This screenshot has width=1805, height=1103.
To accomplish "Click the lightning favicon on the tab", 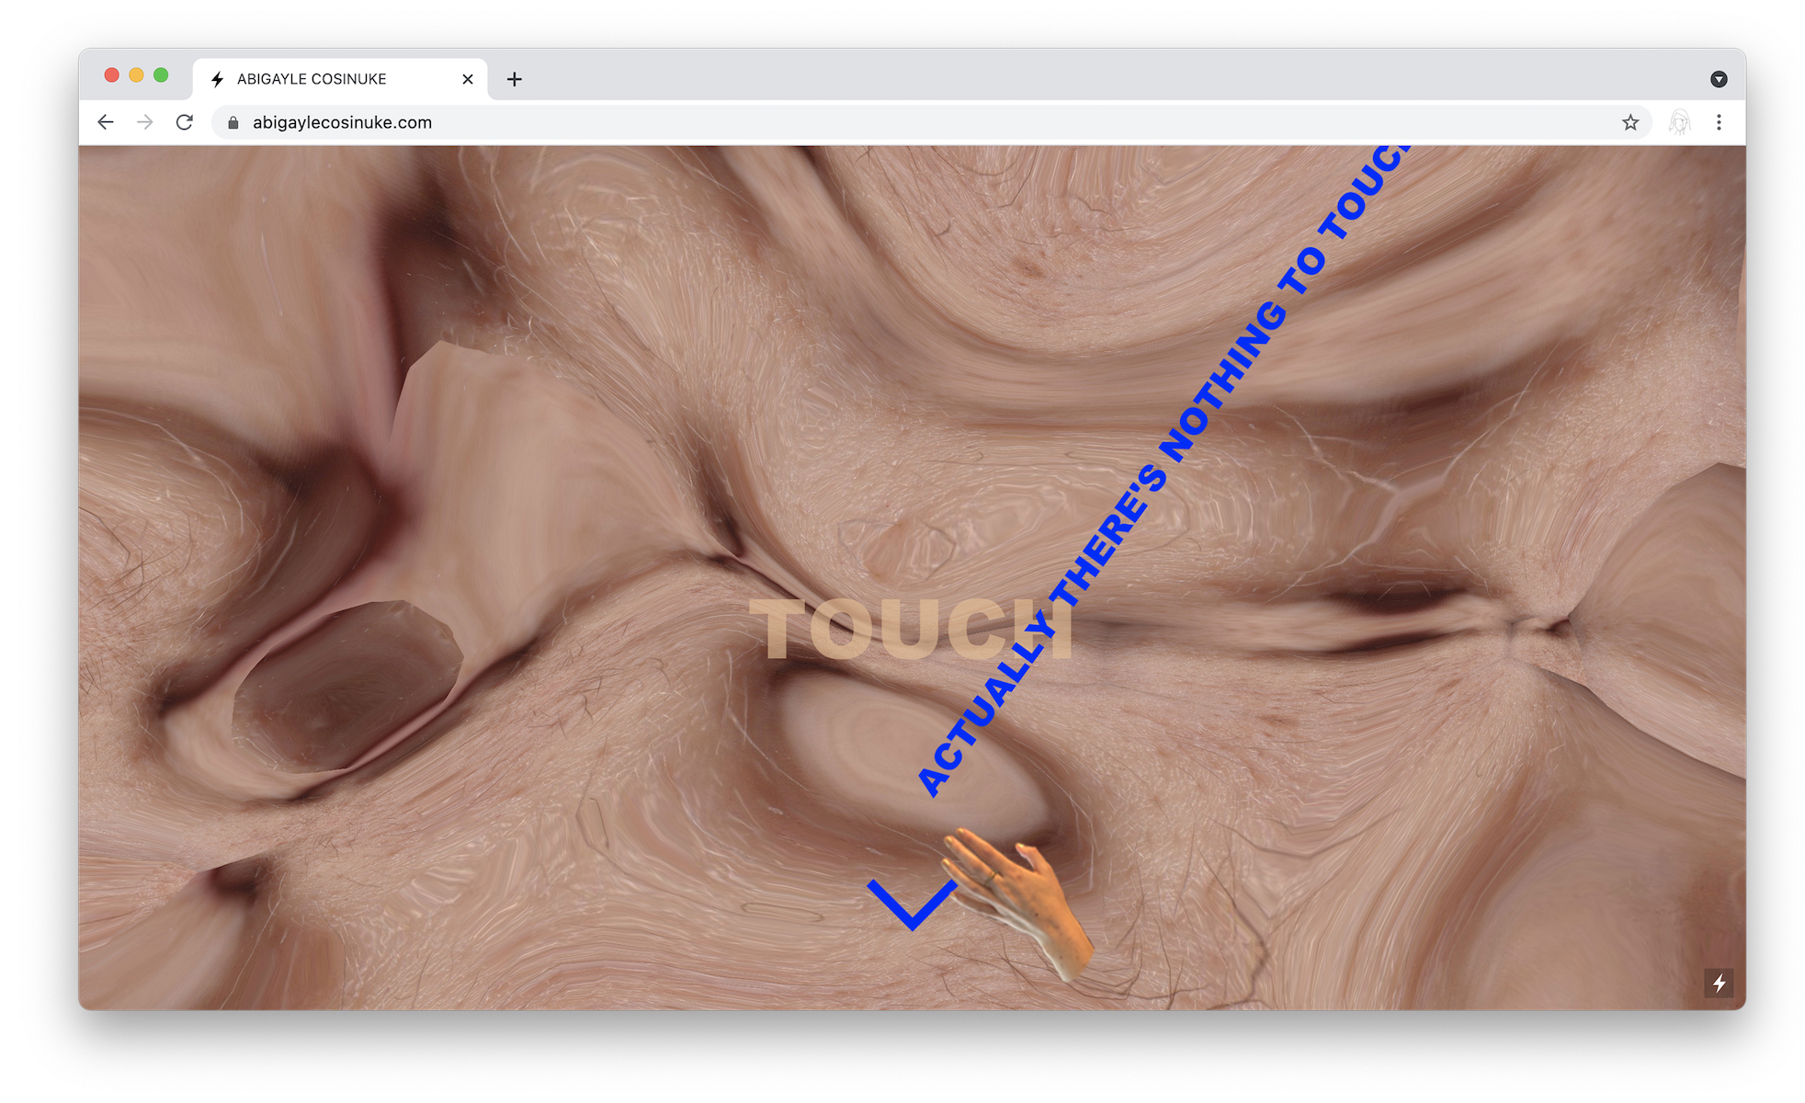I will click(x=218, y=79).
